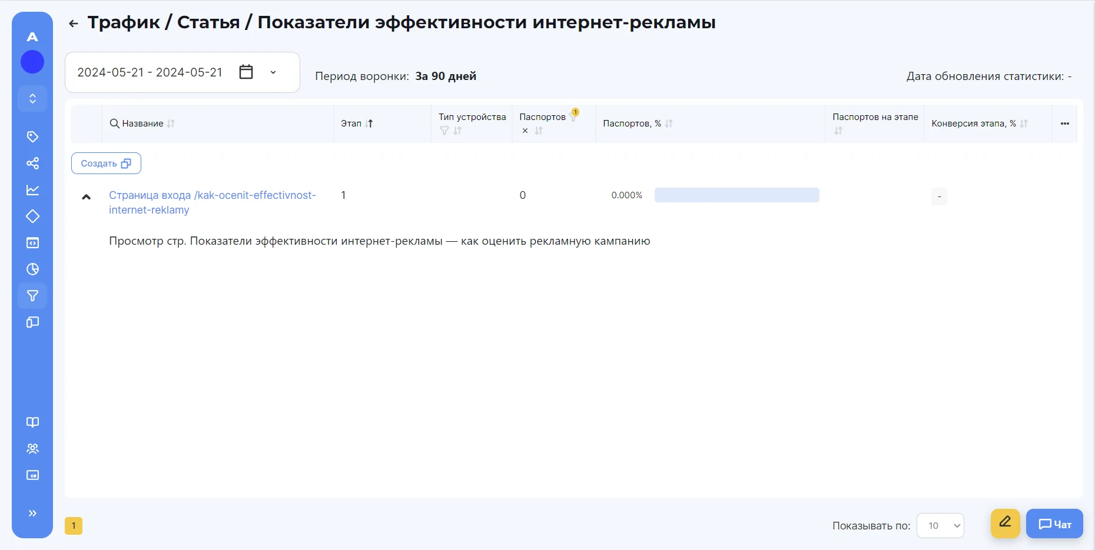Collapse the Страница входа row chevron
Screen dimensions: 1095x550
pyautogui.click(x=86, y=197)
